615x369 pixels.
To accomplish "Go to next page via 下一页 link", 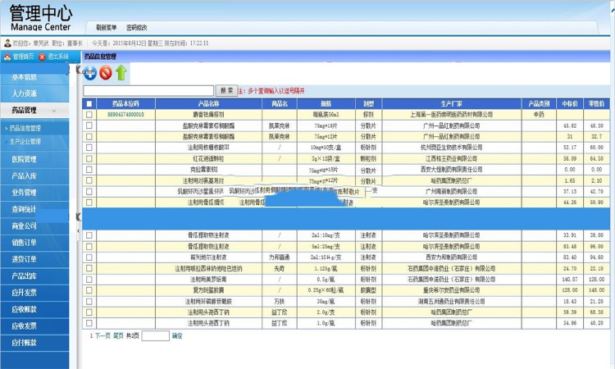I will pyautogui.click(x=102, y=335).
